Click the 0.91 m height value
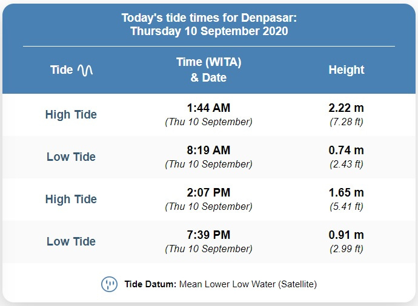The width and height of the screenshot is (418, 306). (x=347, y=235)
